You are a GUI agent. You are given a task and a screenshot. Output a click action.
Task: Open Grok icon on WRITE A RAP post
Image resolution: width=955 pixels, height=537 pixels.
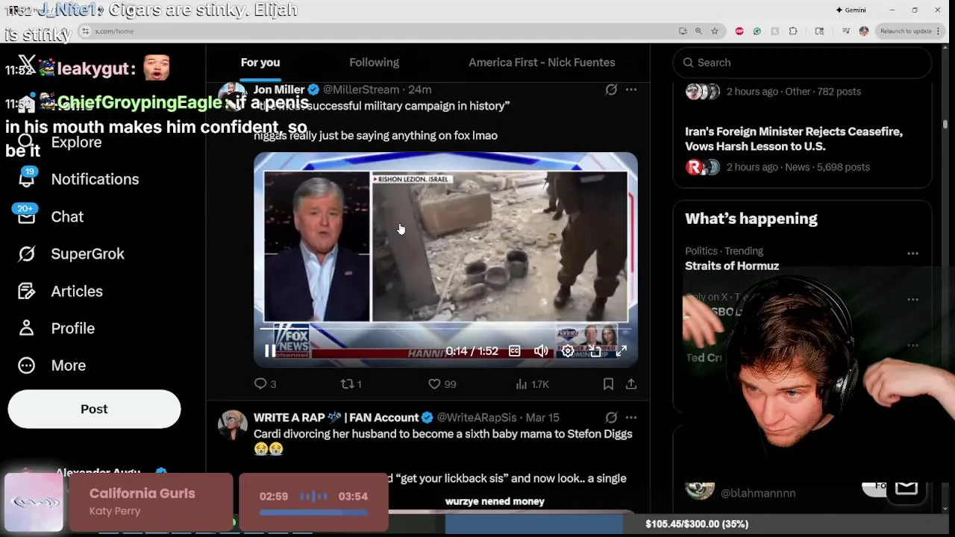611,418
